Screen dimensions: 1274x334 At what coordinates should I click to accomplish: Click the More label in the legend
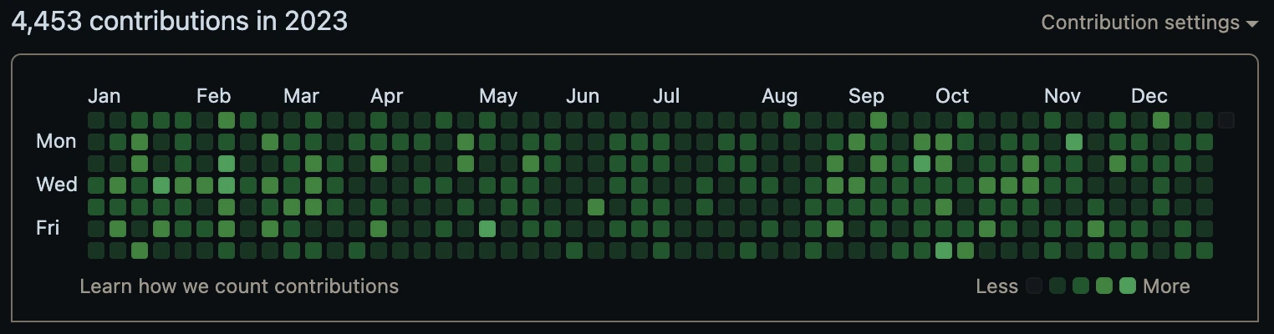(1166, 286)
